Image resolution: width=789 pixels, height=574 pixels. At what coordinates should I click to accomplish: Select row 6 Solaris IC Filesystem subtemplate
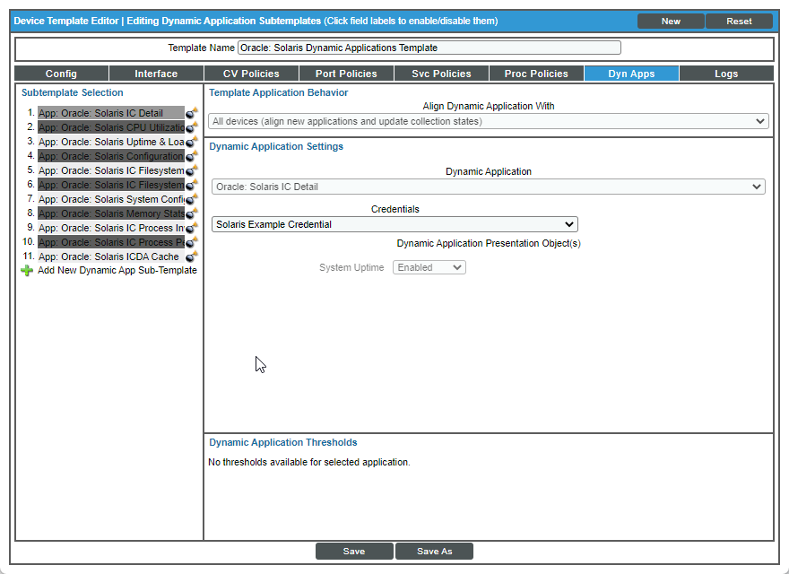[x=111, y=186]
